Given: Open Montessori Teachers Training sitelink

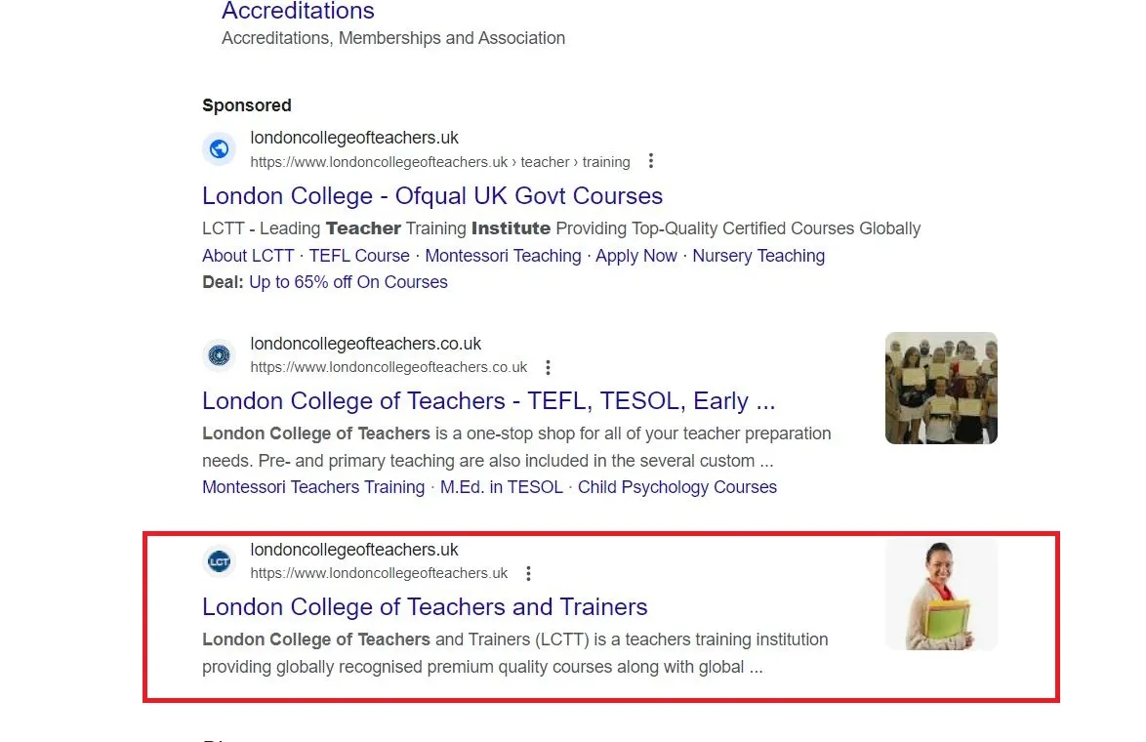Looking at the screenshot, I should coord(313,487).
